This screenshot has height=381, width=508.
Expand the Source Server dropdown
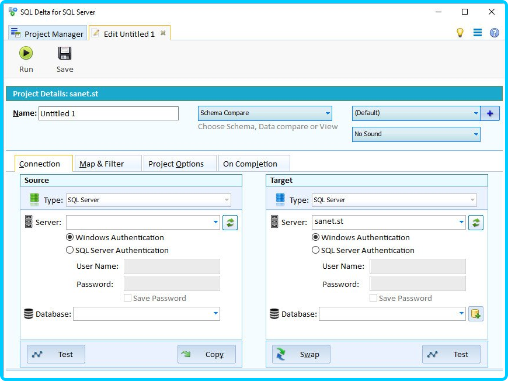[x=215, y=222]
